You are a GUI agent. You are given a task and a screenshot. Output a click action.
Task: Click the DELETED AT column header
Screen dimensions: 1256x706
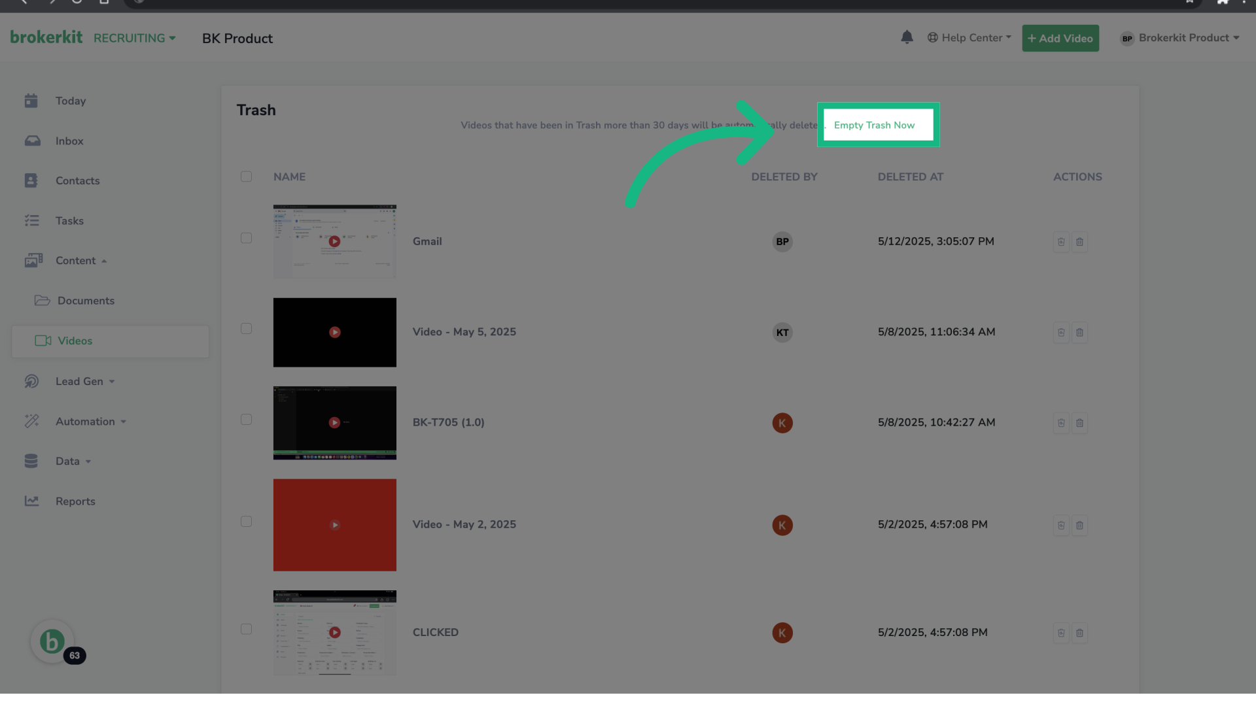(911, 177)
